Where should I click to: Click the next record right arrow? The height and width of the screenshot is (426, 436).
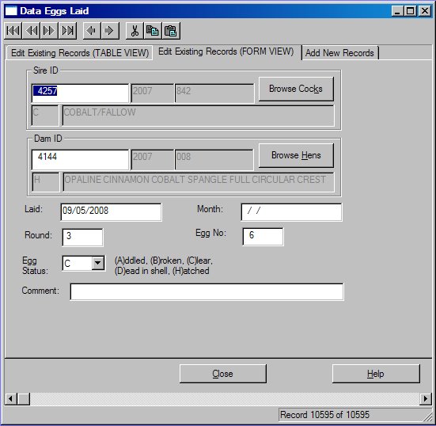110,31
